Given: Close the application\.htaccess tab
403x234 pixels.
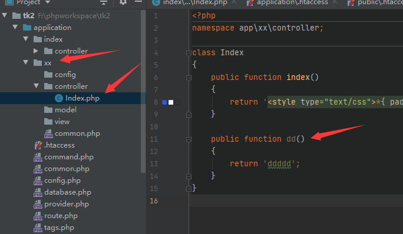Looking at the screenshot, I should (x=335, y=2).
